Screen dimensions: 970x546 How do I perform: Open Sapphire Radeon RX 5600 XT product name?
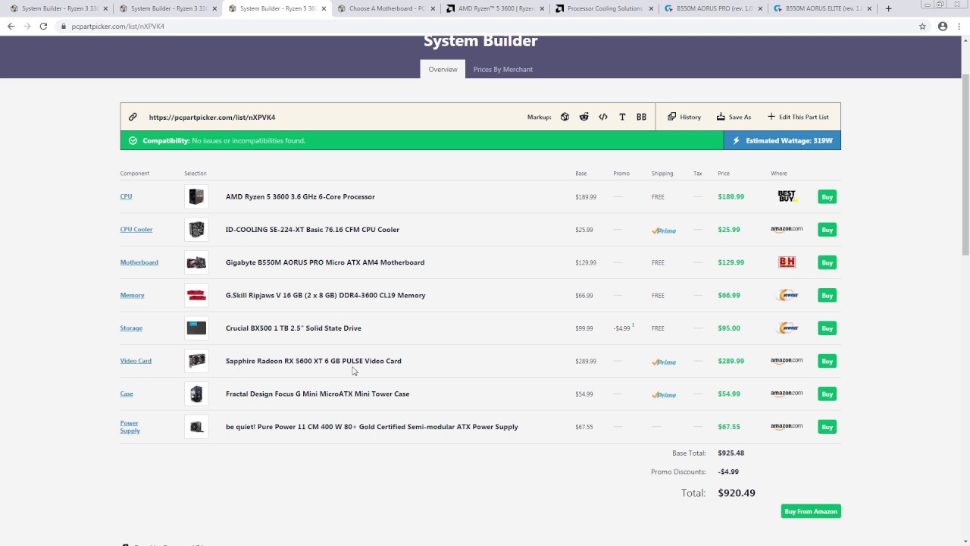point(314,361)
